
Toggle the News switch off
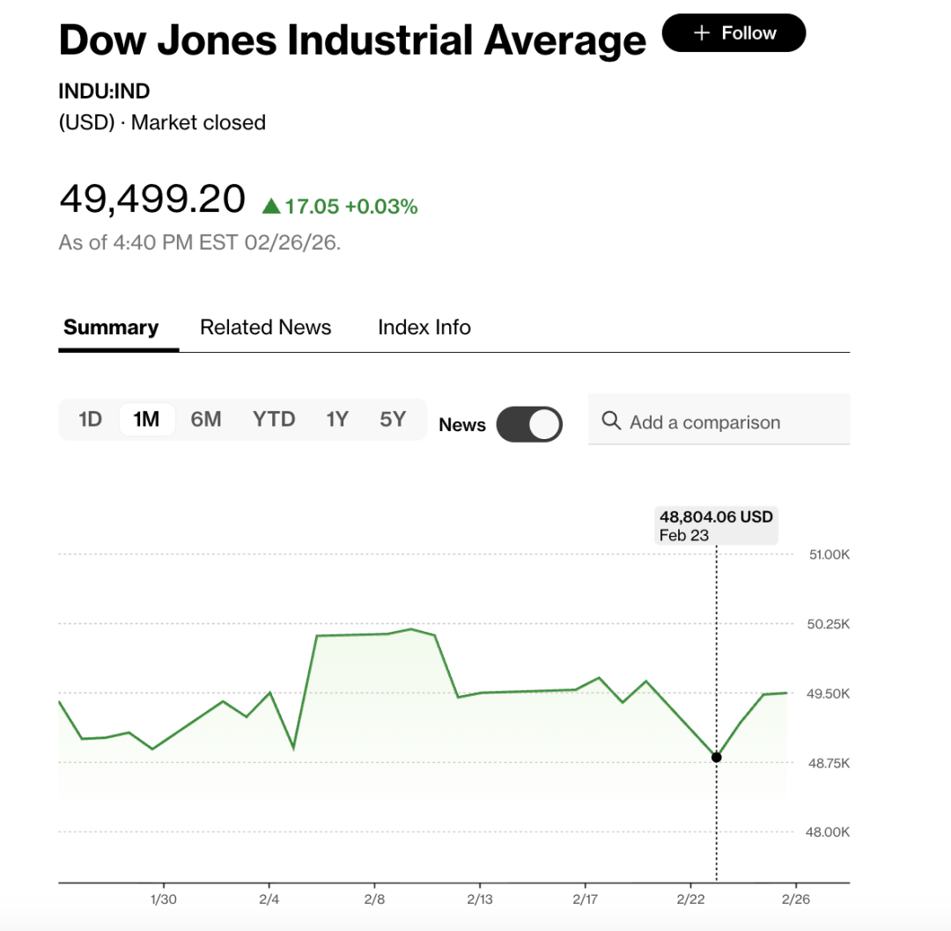[x=529, y=424]
